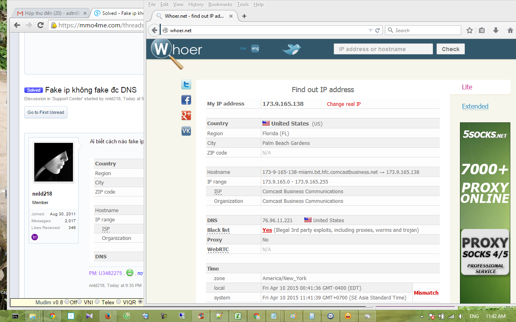
Task: Click the Check button on Whoer
Action: tap(451, 49)
